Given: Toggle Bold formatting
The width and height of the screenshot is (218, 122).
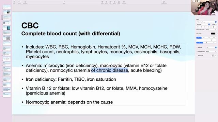Looking at the screenshot, I should point(198,27).
